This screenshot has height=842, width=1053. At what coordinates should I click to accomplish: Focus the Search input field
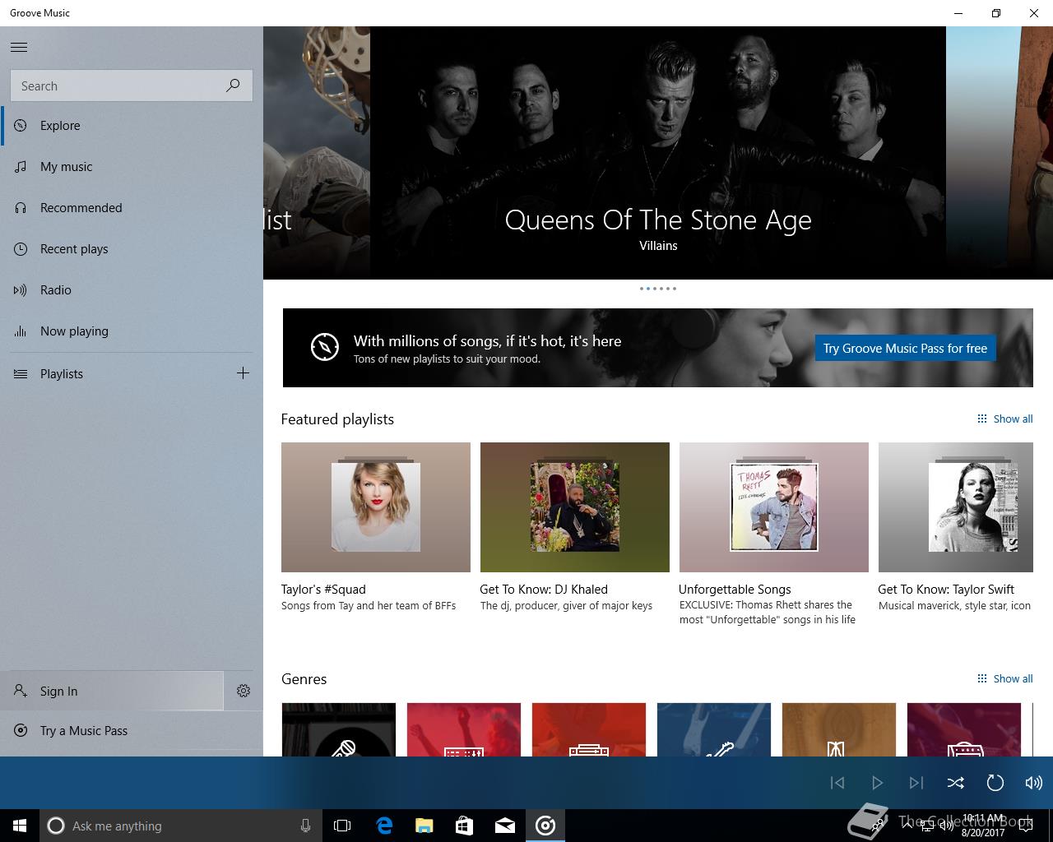tap(132, 86)
